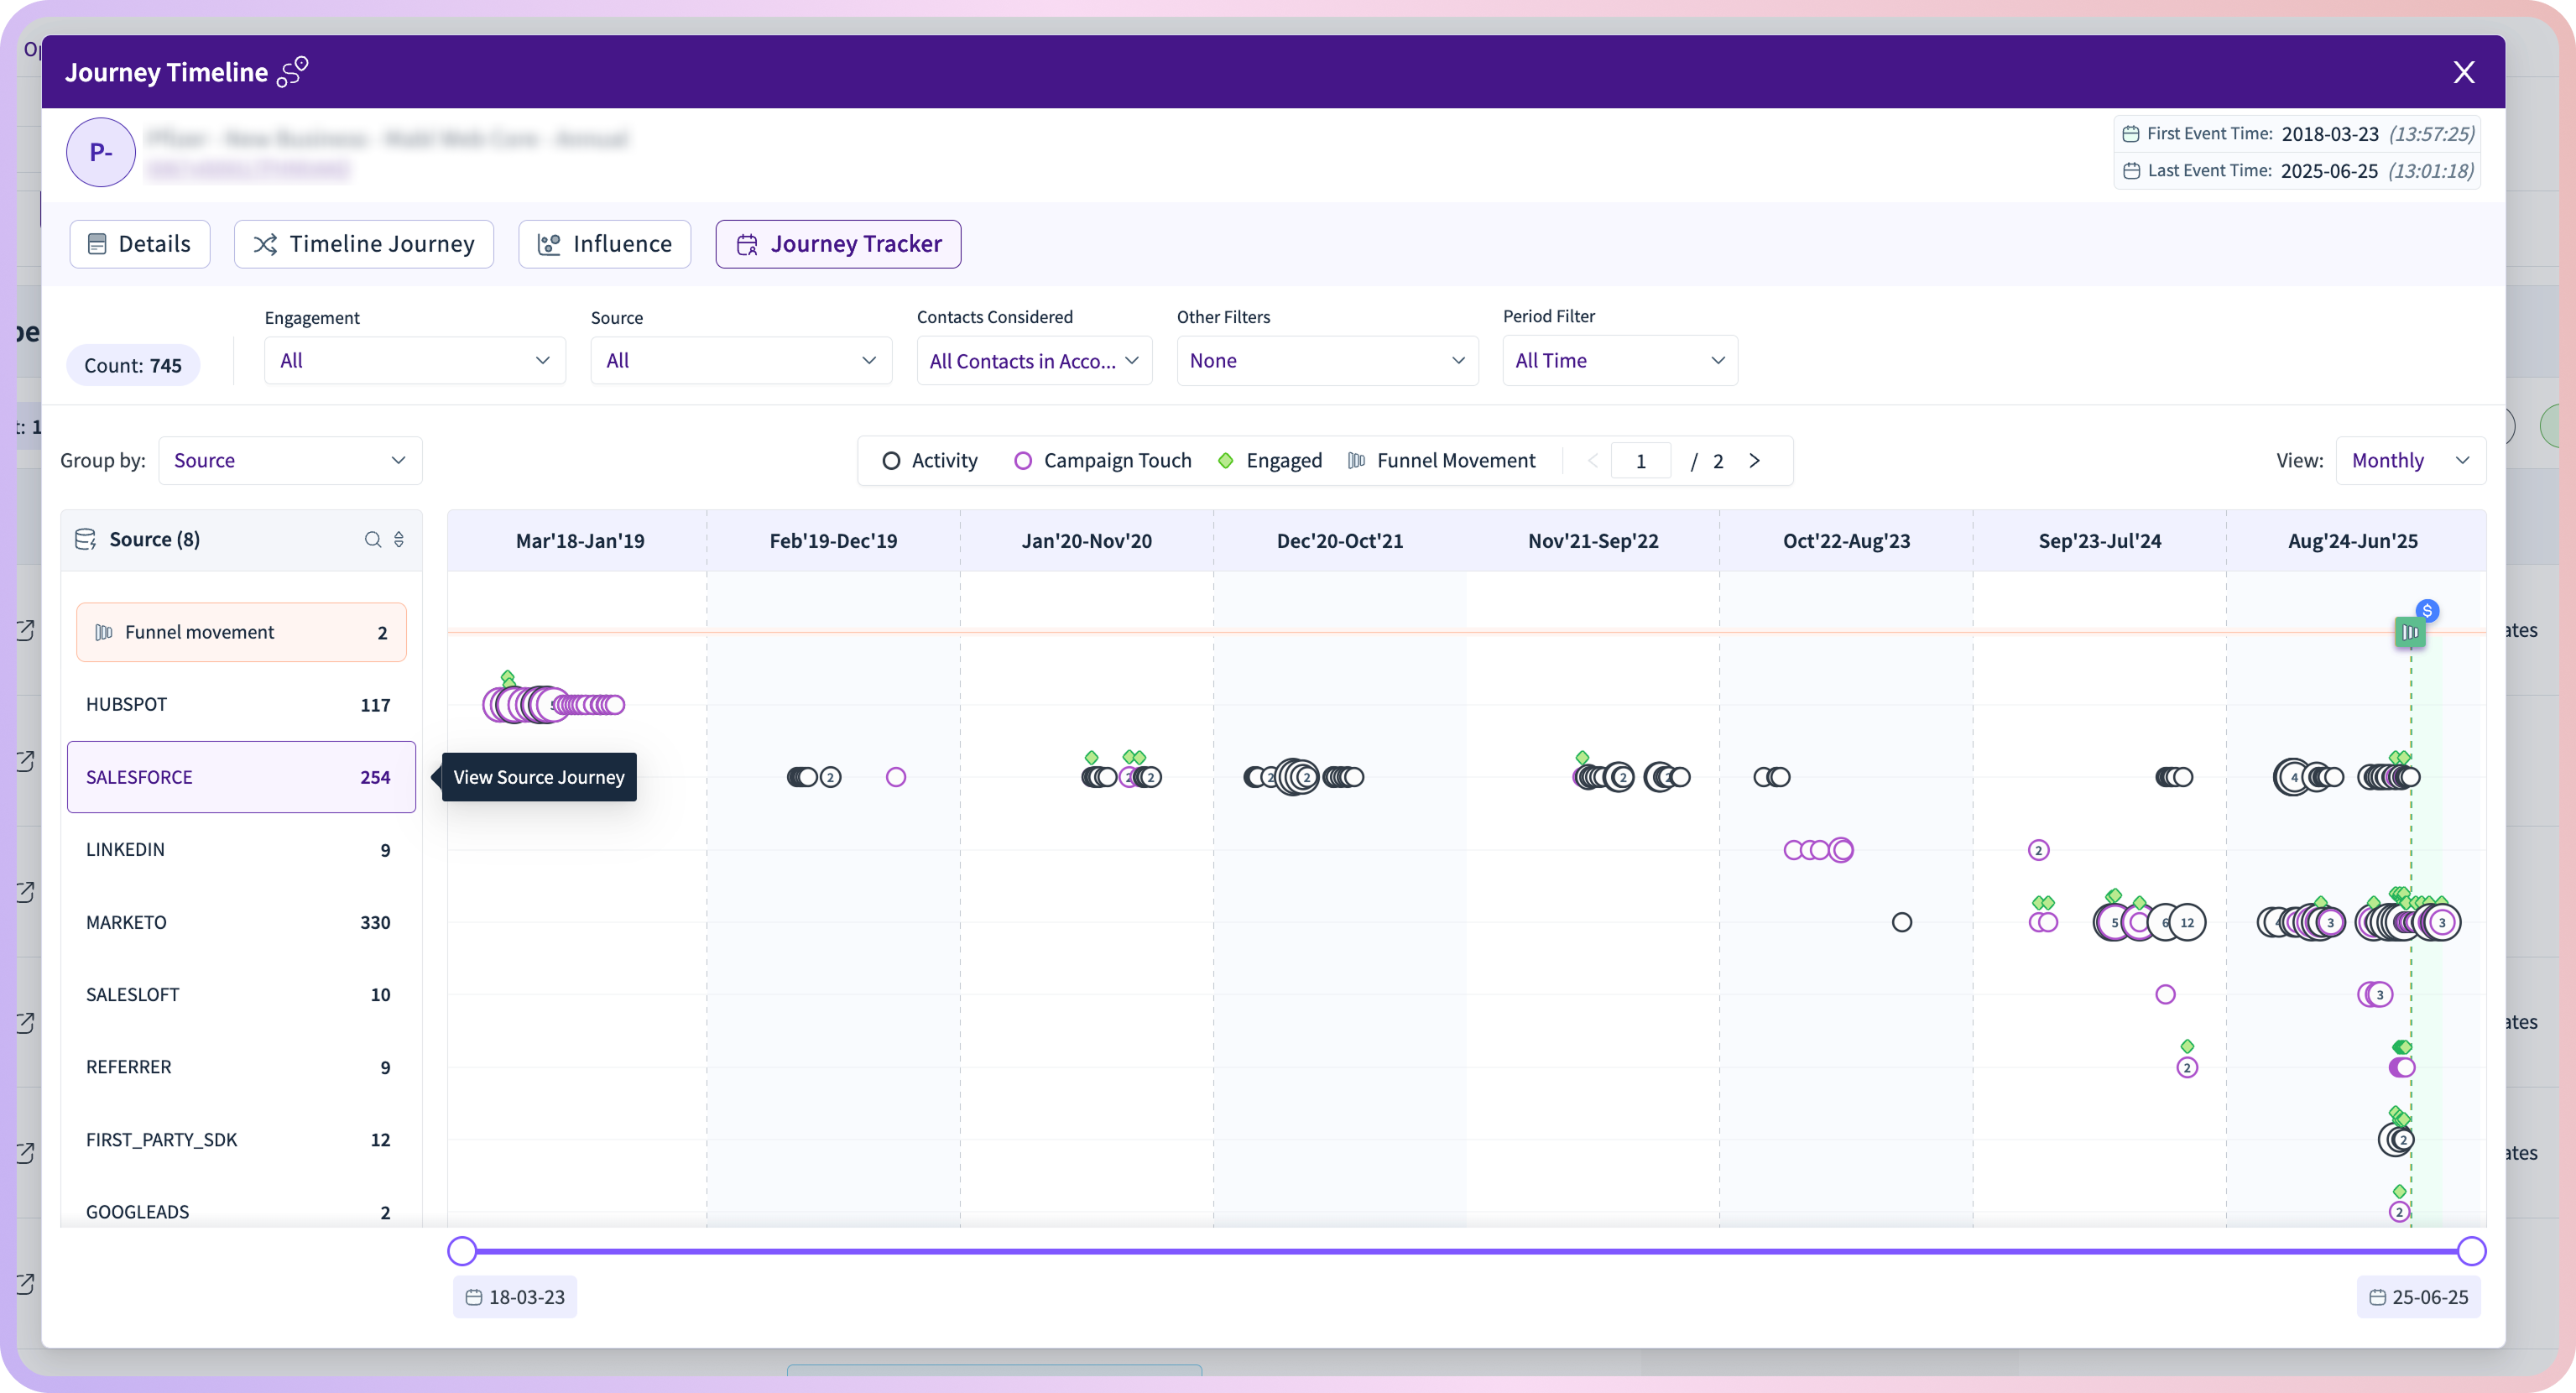Expand the Period Filter dropdown

[1620, 360]
